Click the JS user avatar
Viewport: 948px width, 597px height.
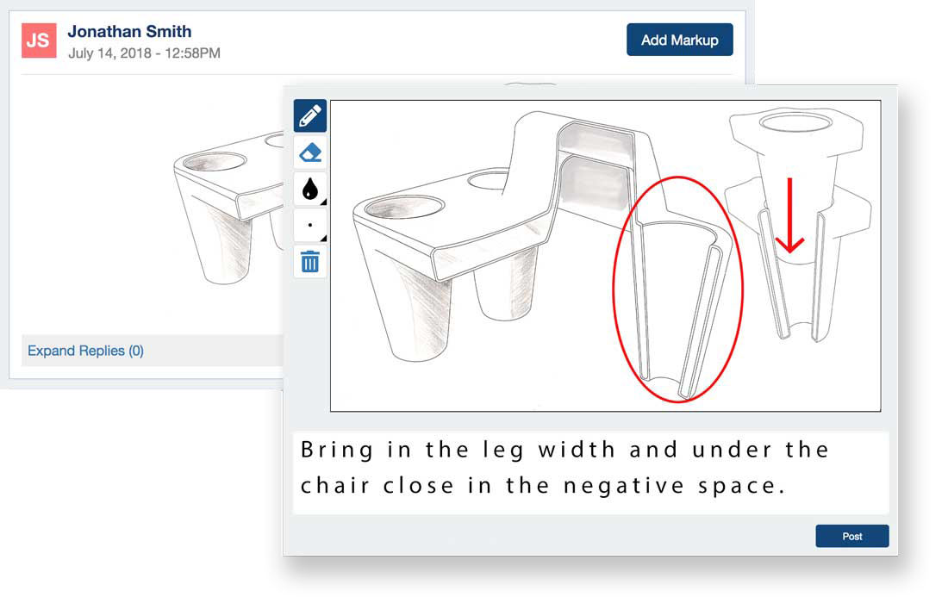click(x=39, y=40)
